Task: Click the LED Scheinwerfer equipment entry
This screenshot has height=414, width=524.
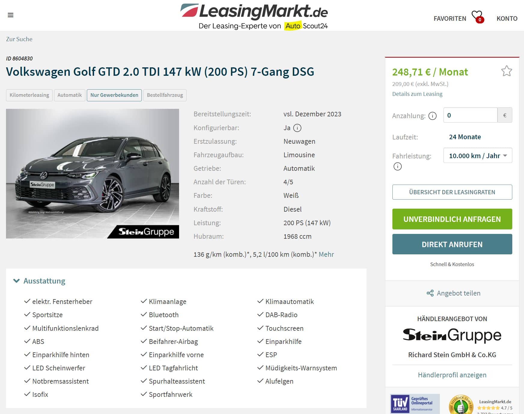Action: coord(59,368)
